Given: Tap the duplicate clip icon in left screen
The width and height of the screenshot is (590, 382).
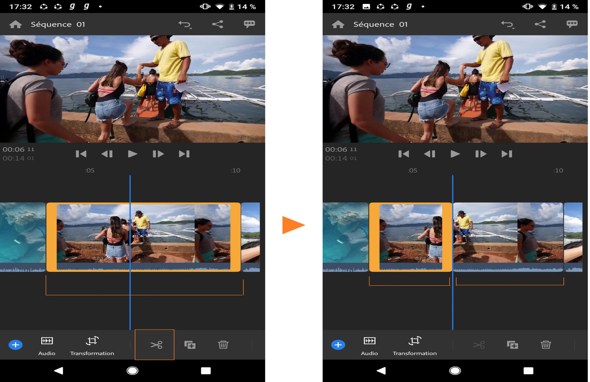Looking at the screenshot, I should [190, 345].
